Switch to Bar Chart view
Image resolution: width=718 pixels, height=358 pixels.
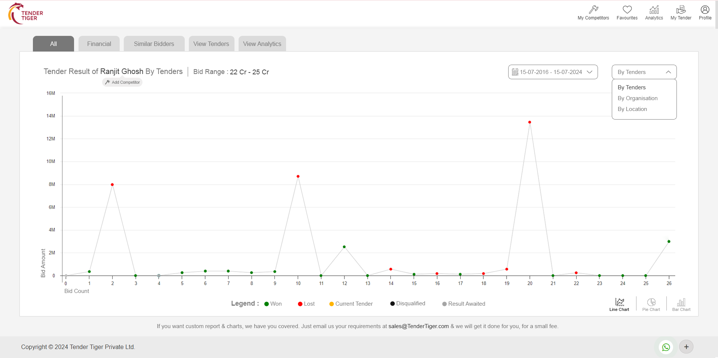[x=681, y=305]
